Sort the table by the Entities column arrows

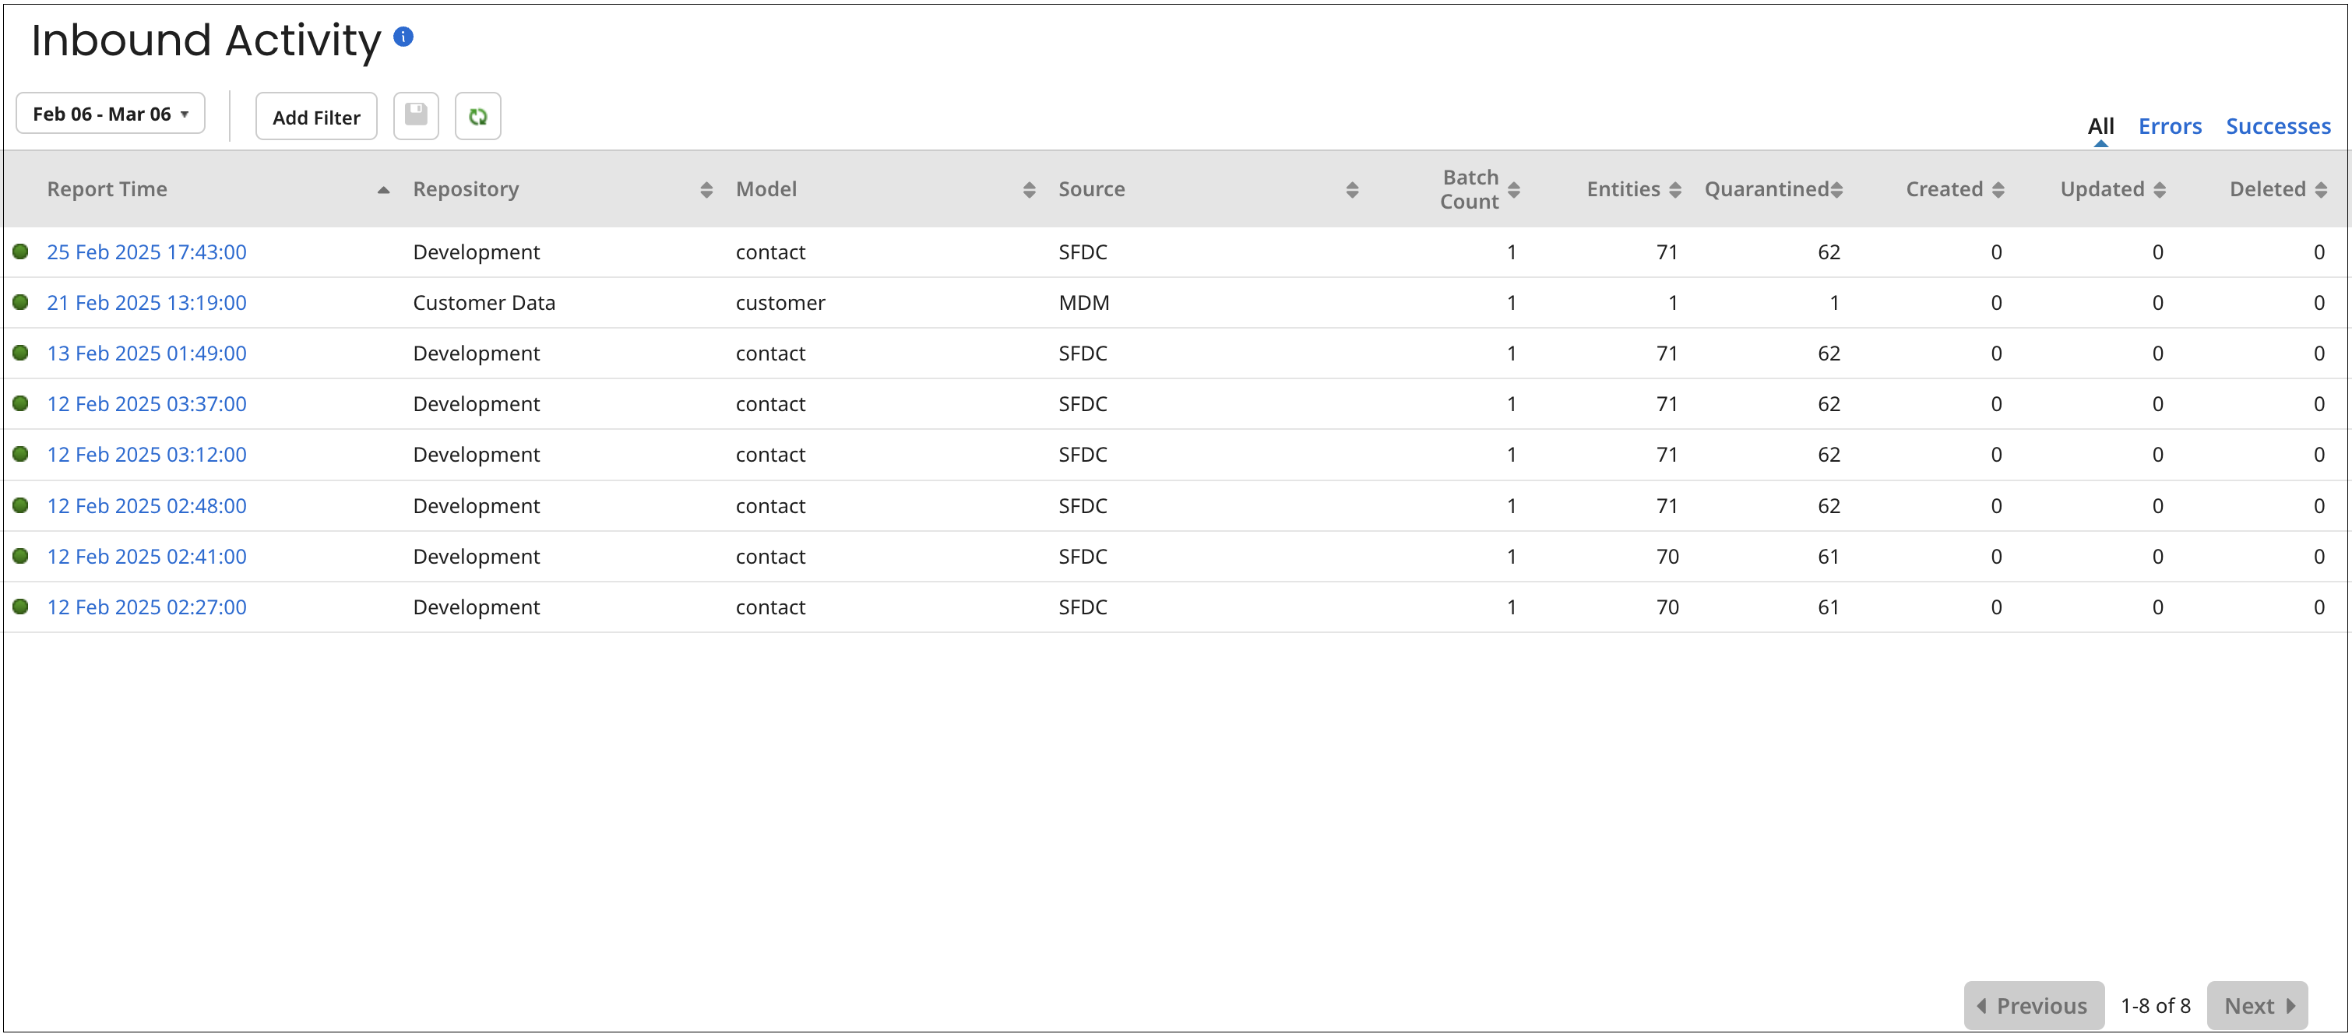(x=1674, y=189)
